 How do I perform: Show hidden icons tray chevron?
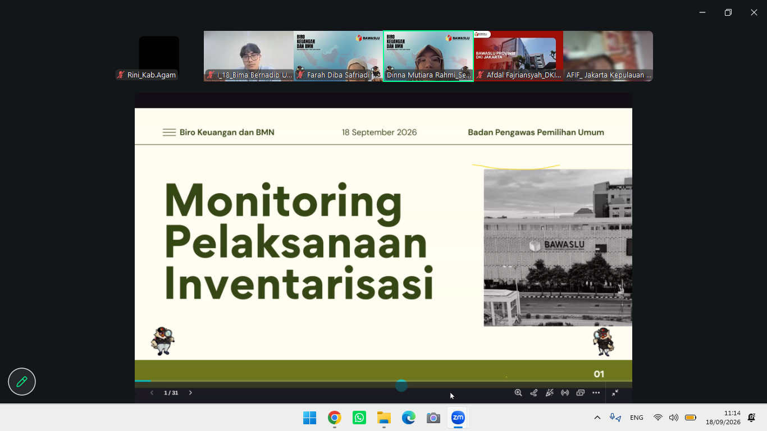click(x=597, y=418)
